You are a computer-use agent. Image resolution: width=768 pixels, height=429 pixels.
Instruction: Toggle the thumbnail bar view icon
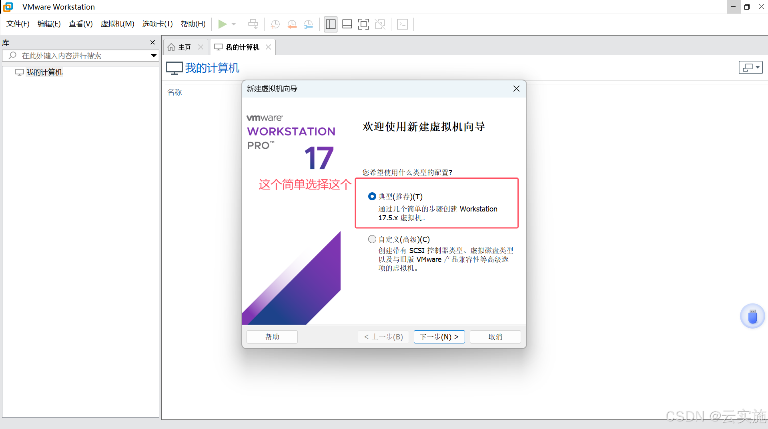click(x=347, y=24)
